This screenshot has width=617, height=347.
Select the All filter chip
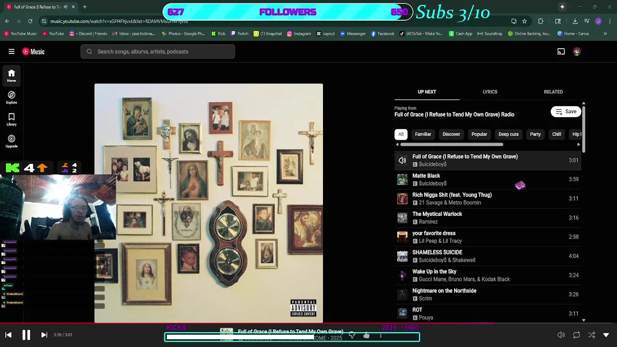click(401, 134)
